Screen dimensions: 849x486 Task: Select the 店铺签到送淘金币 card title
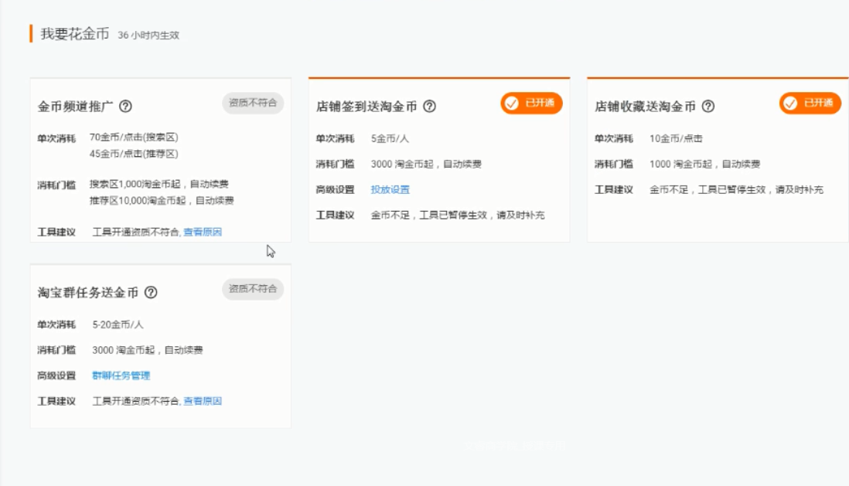click(x=367, y=107)
